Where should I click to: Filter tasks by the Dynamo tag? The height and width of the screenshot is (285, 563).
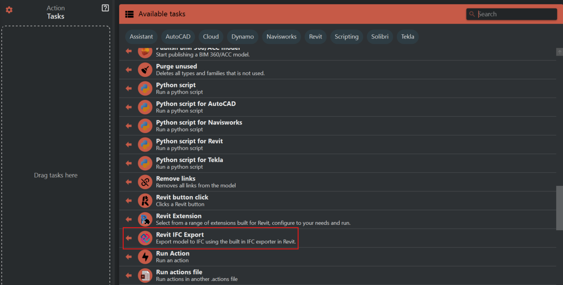tap(242, 37)
